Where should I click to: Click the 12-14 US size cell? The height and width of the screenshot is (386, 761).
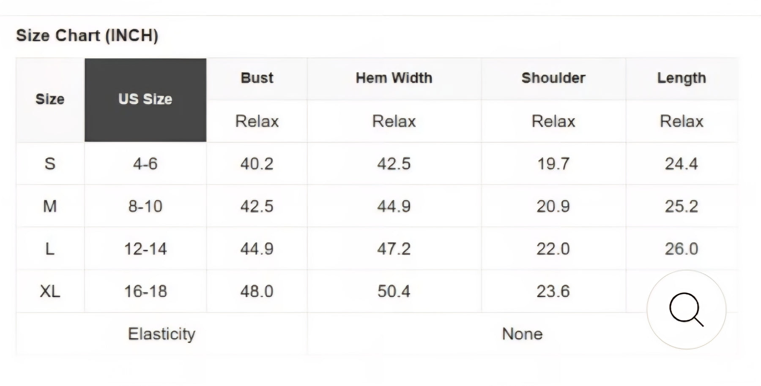click(x=145, y=249)
